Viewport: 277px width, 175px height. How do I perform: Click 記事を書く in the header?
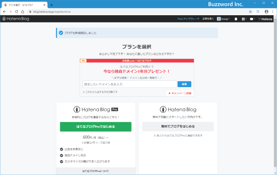click(x=208, y=19)
